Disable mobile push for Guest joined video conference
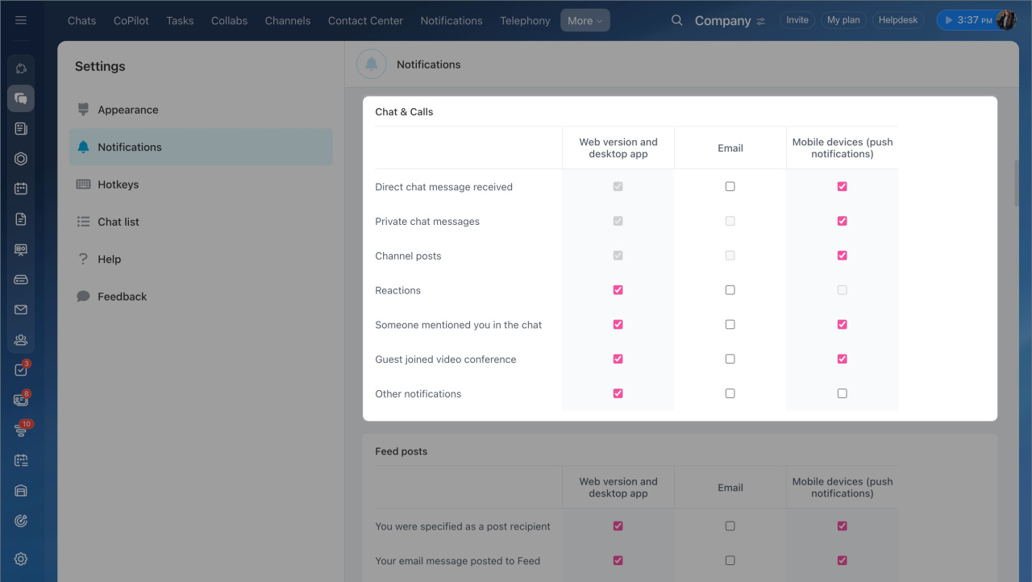The image size is (1032, 582). [x=842, y=359]
